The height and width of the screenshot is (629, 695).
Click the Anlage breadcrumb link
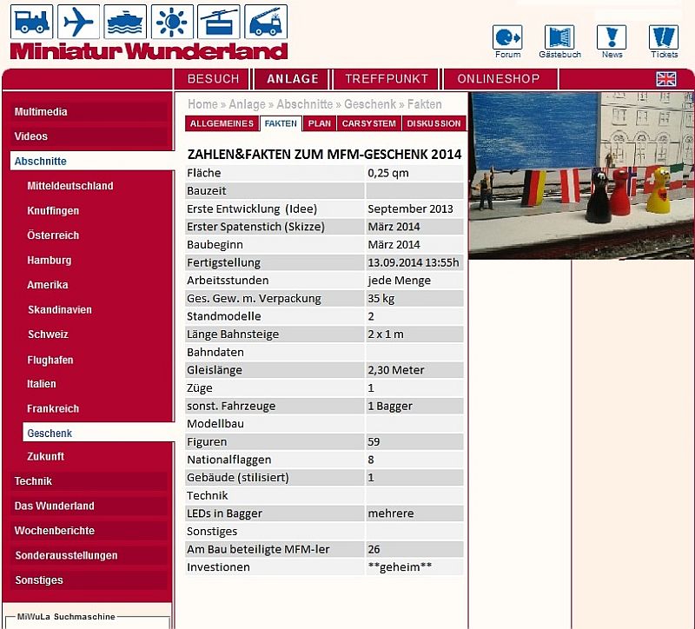click(x=247, y=104)
